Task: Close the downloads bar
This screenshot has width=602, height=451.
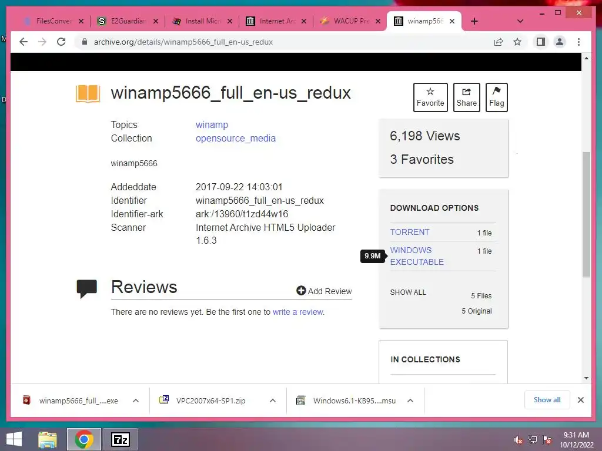Action: tap(580, 400)
